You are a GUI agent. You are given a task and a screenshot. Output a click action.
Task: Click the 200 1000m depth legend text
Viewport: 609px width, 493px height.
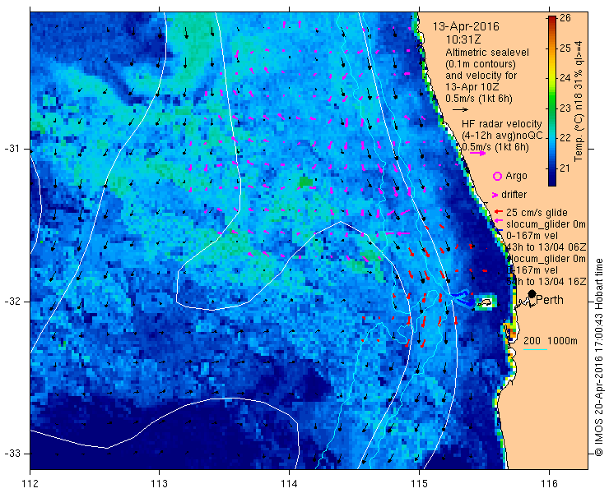pyautogui.click(x=551, y=341)
